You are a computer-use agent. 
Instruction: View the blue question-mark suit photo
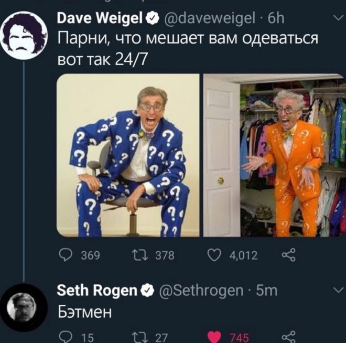(x=128, y=155)
